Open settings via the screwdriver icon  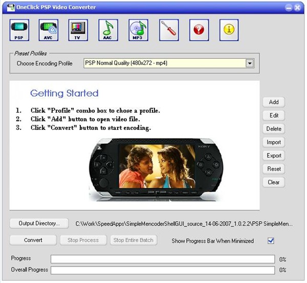[x=169, y=30]
